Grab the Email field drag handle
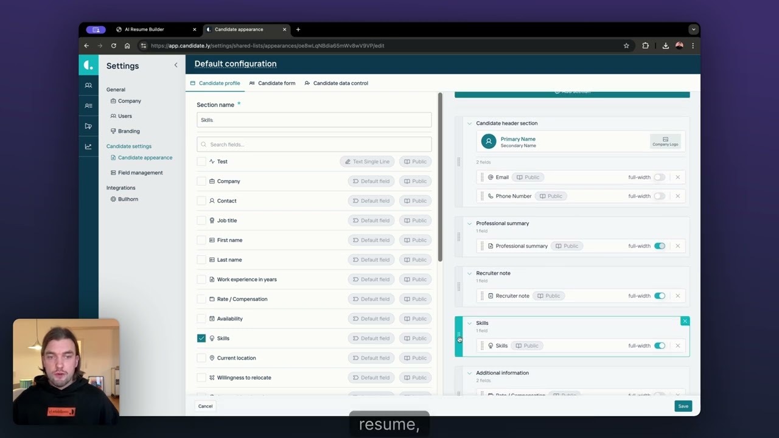 [x=482, y=177]
